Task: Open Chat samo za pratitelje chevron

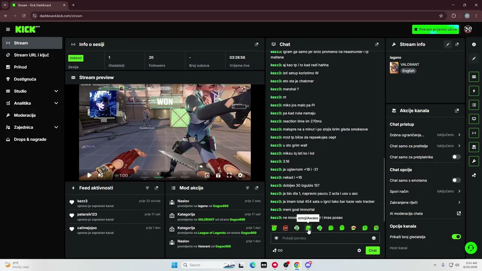Action: click(459, 146)
